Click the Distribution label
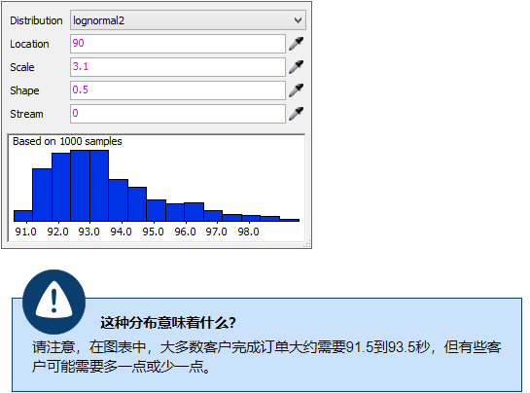 [x=36, y=20]
